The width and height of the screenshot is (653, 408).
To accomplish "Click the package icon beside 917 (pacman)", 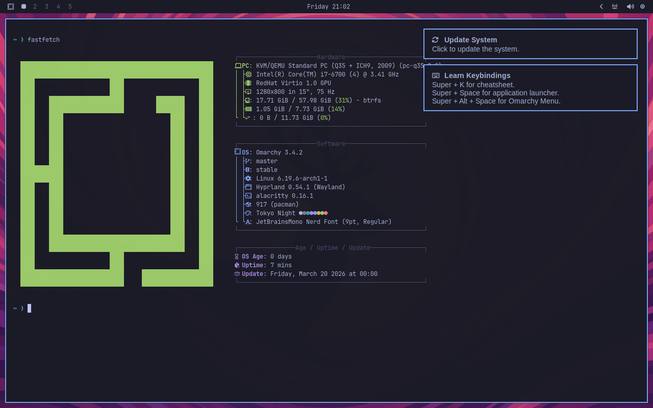I will [248, 204].
